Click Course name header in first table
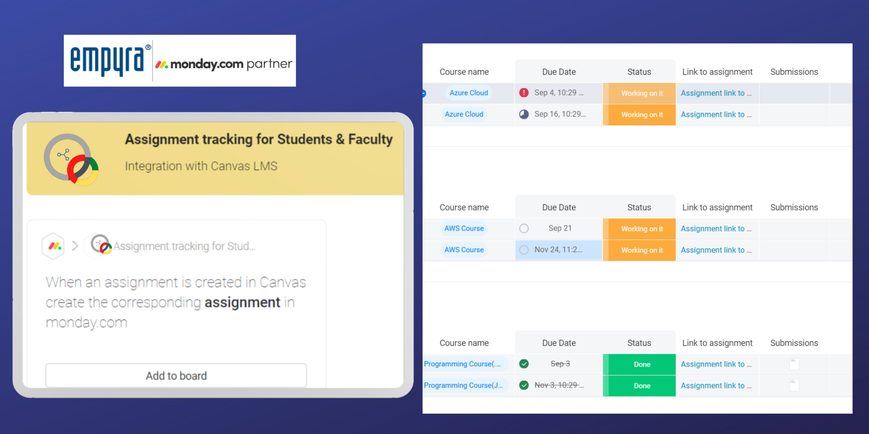The image size is (869, 434). coord(464,72)
